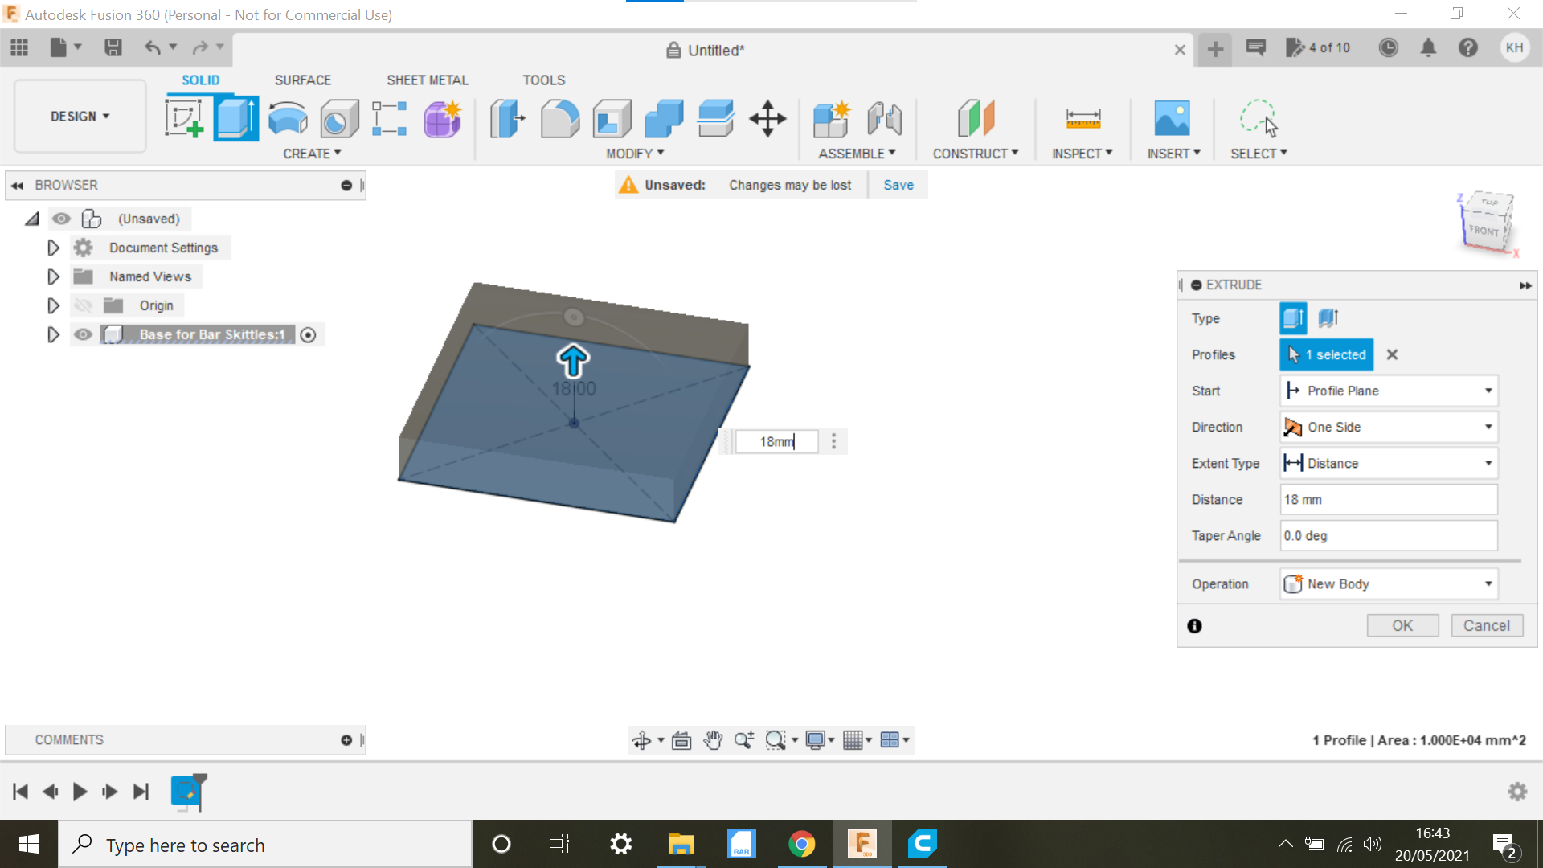Hide the Base for Bar Skittles component
1543x868 pixels.
tap(83, 334)
